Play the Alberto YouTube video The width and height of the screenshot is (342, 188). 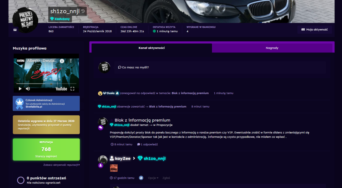[x=20, y=89]
